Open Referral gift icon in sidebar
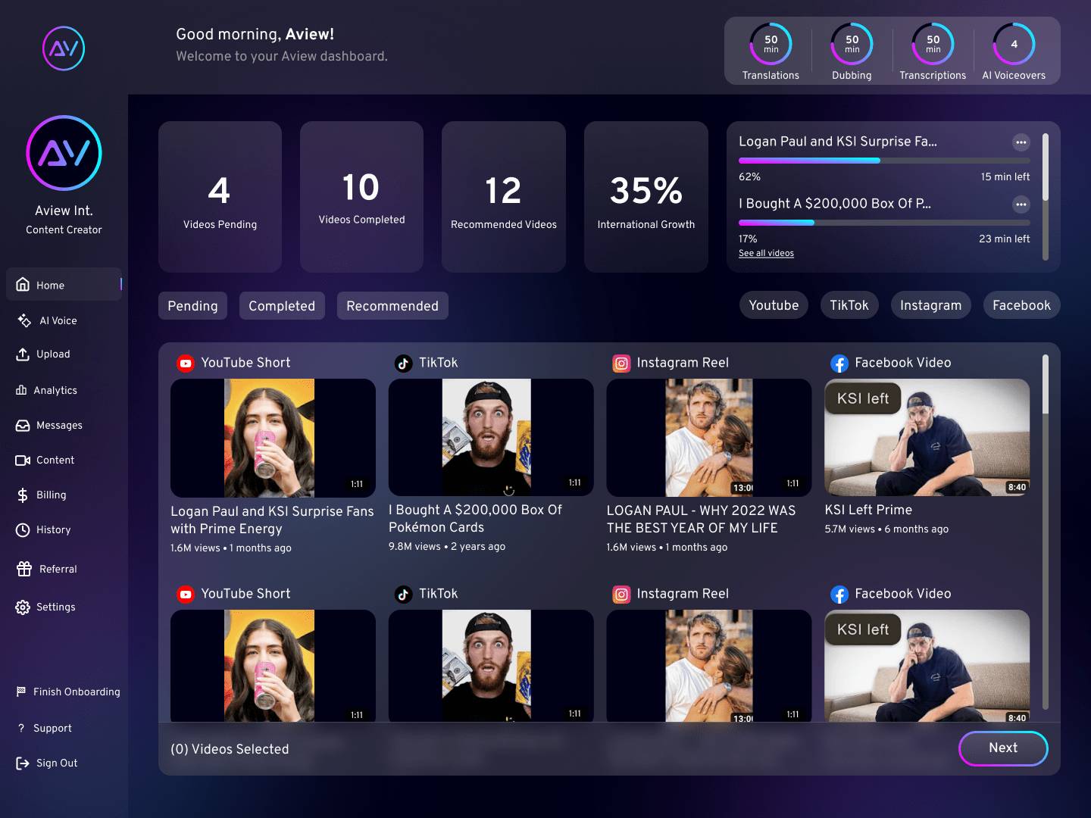This screenshot has height=818, width=1091. 24,569
